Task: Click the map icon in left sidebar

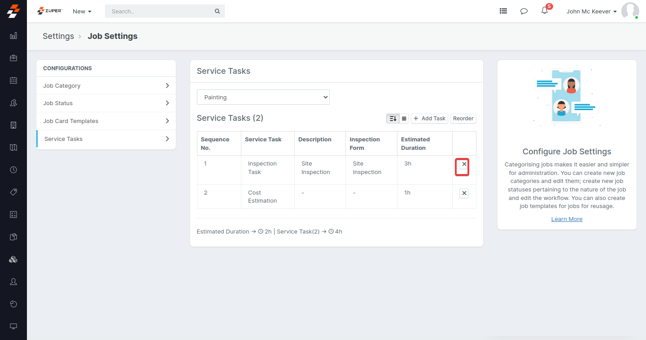Action: [13, 148]
